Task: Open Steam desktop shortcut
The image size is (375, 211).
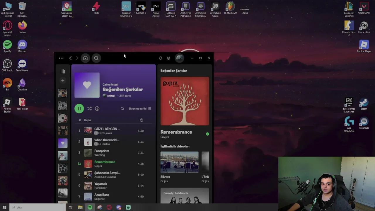Action: click(364, 104)
